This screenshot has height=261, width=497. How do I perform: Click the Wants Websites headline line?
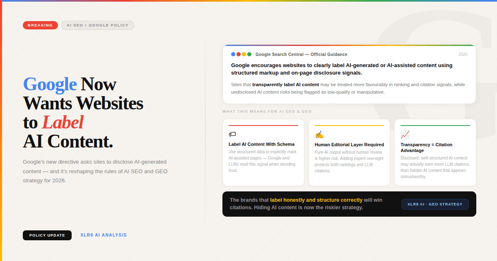click(x=83, y=103)
